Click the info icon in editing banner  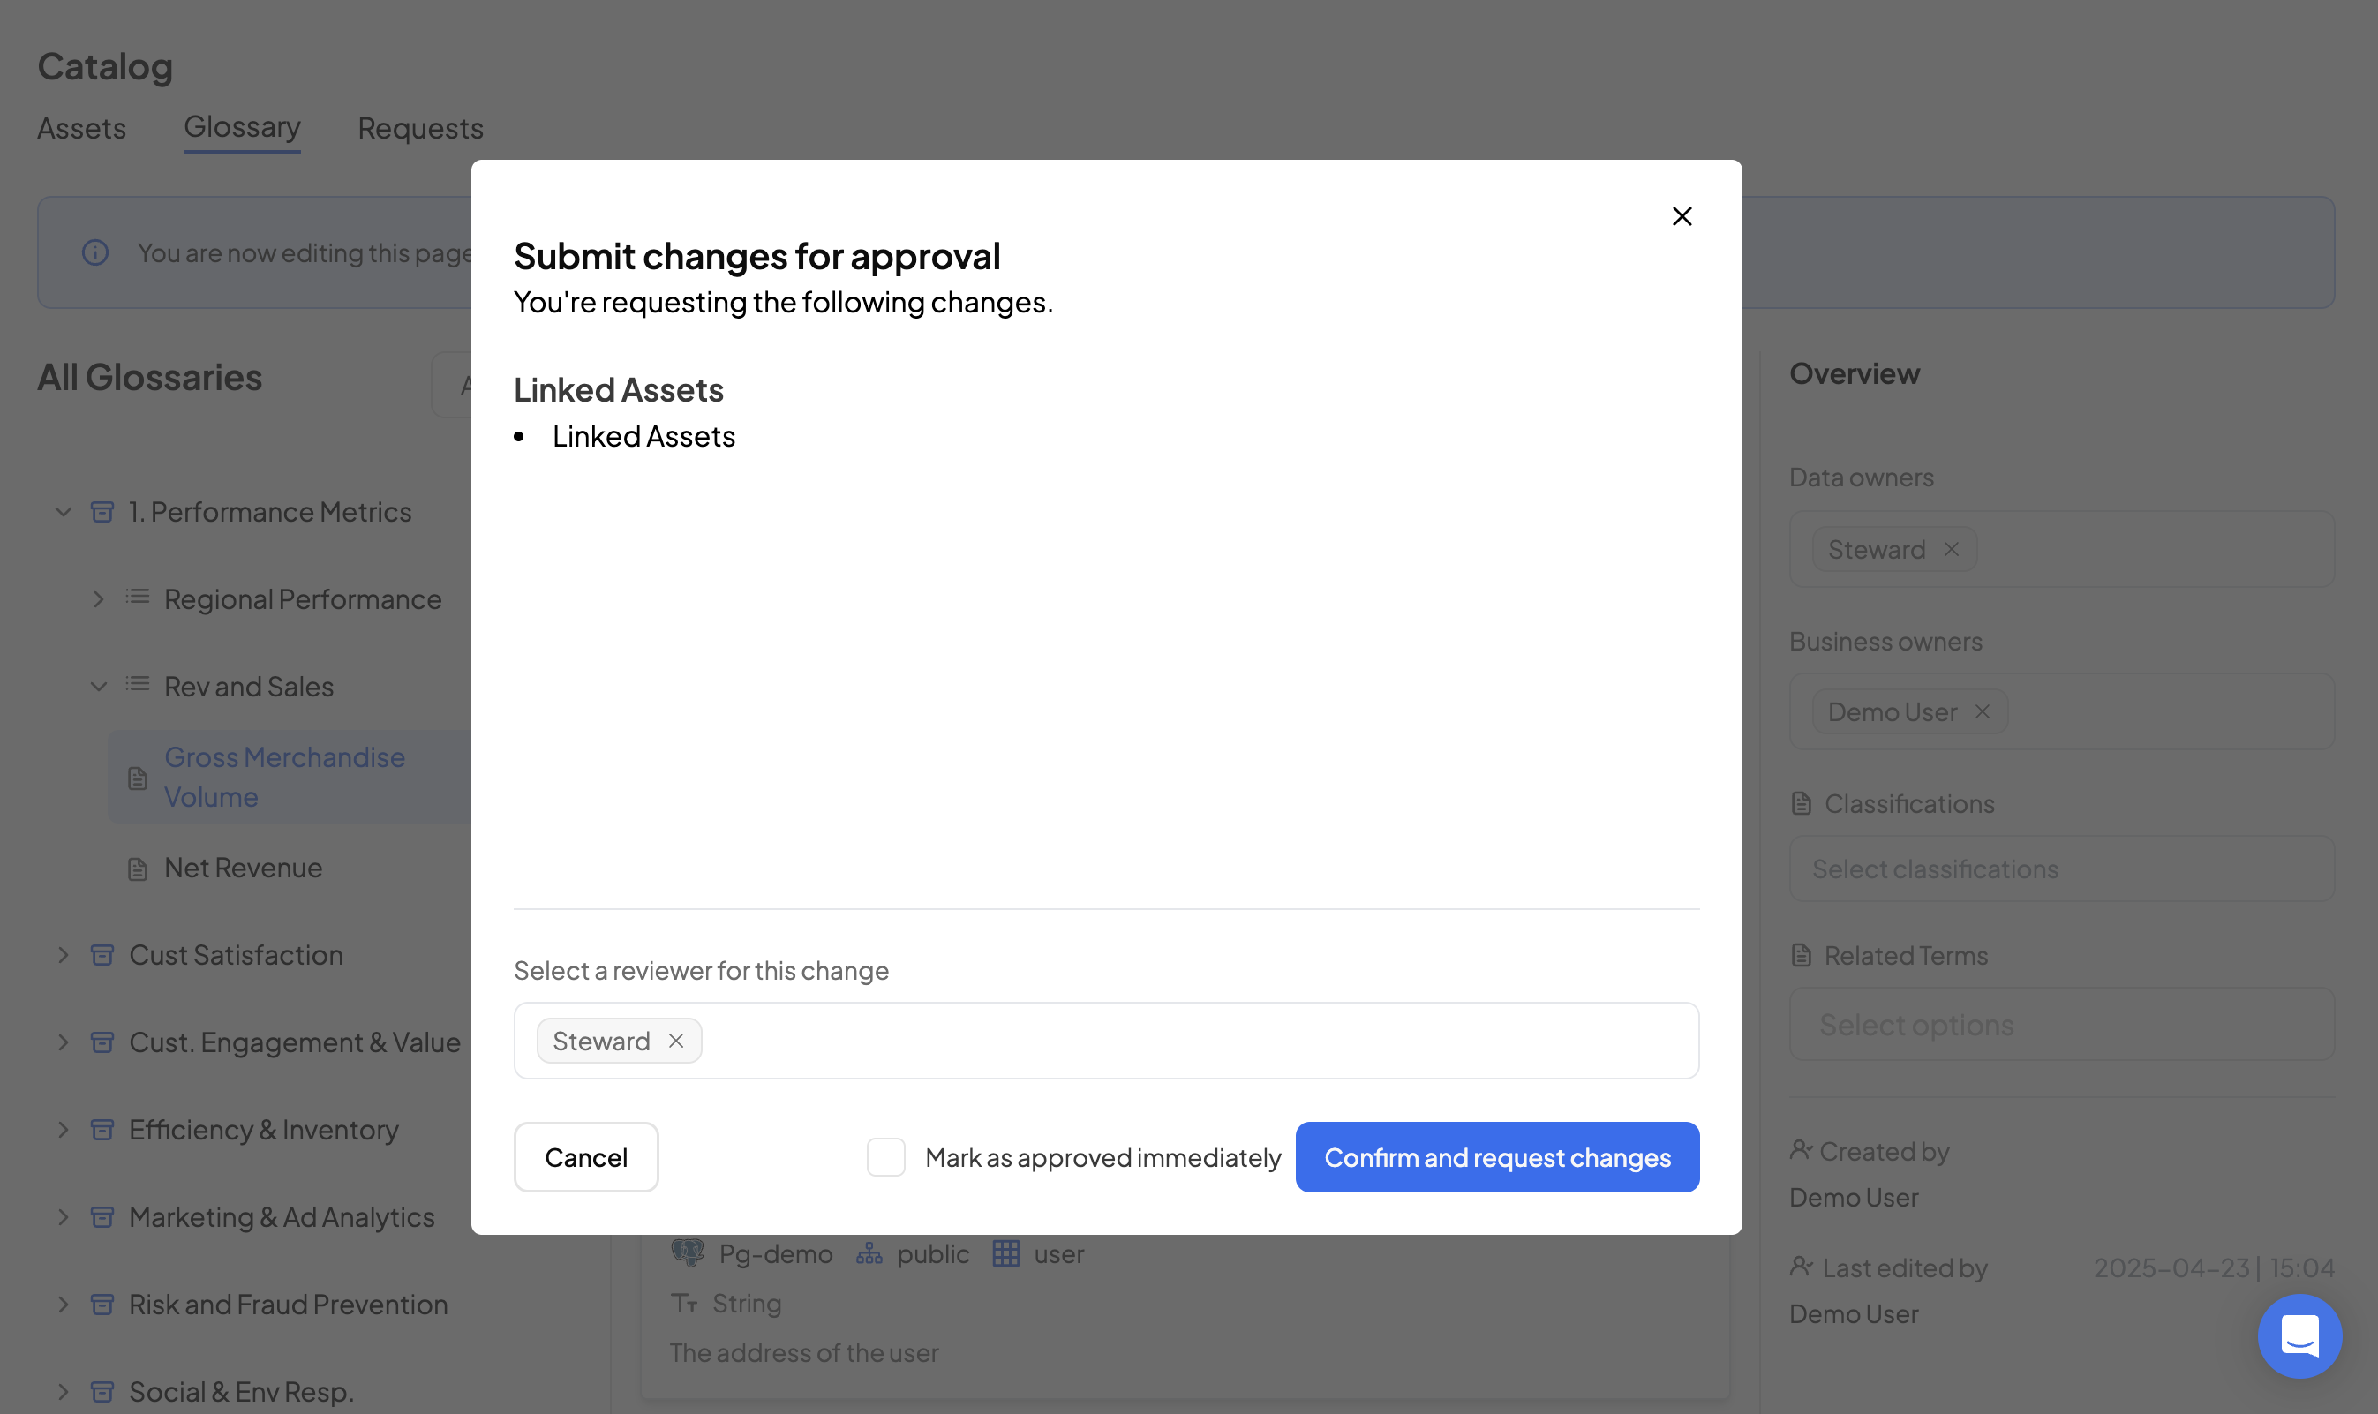point(95,252)
